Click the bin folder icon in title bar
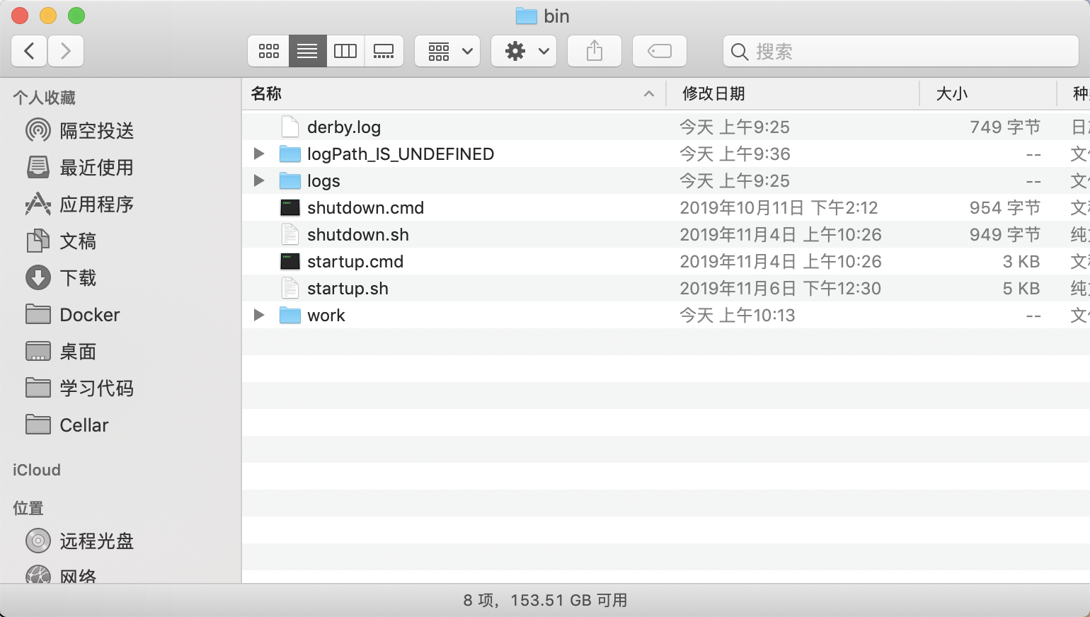This screenshot has height=617, width=1090. [x=526, y=16]
